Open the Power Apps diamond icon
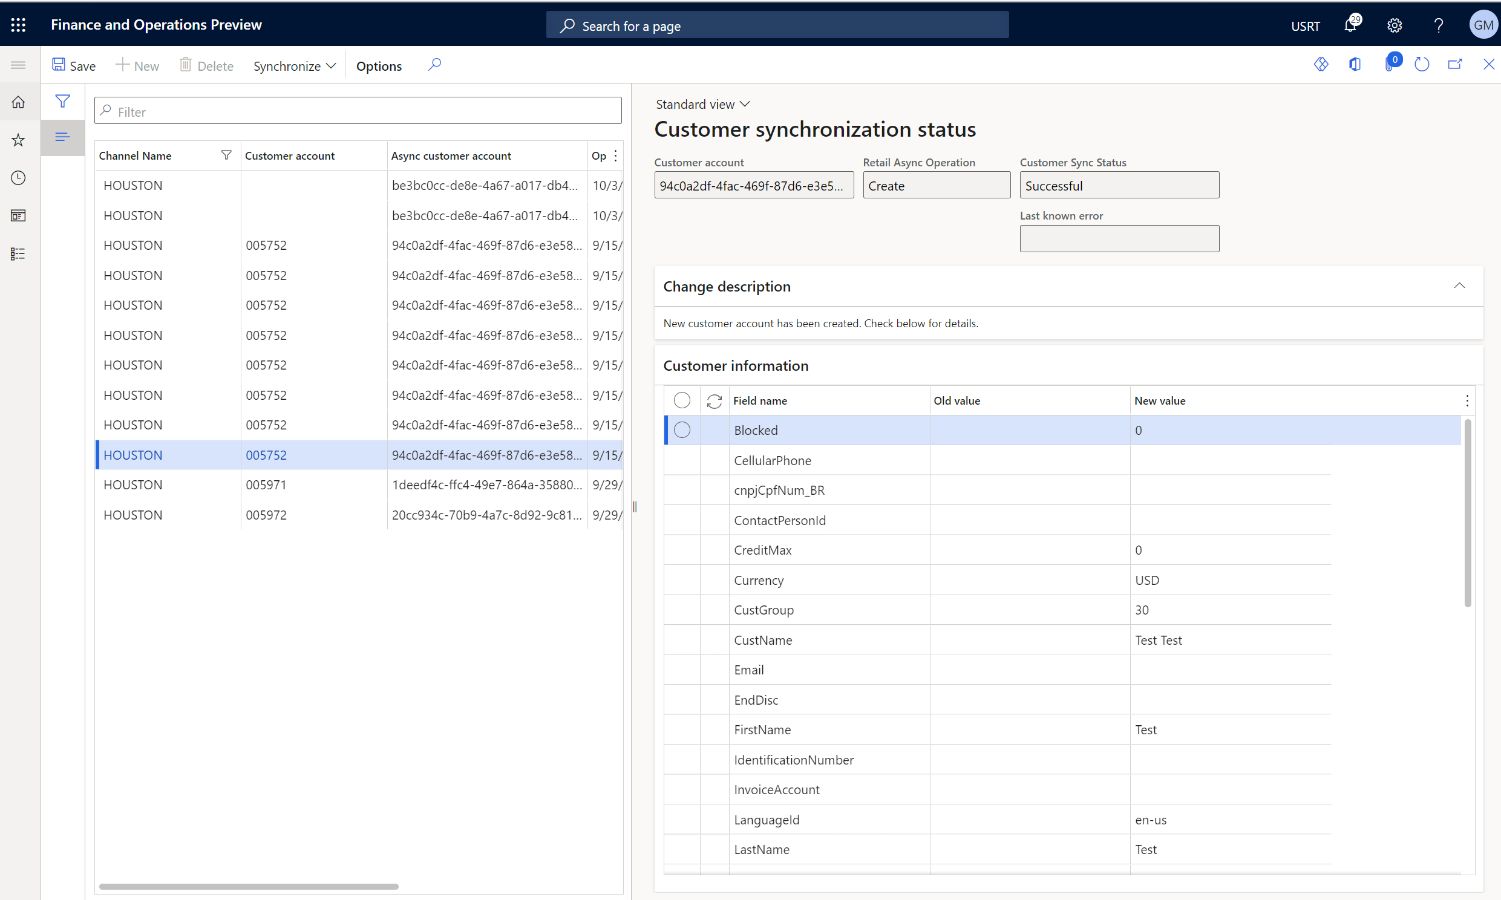The width and height of the screenshot is (1501, 900). point(1321,64)
